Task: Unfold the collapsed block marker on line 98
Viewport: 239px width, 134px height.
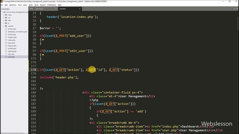Action: pos(43,55)
